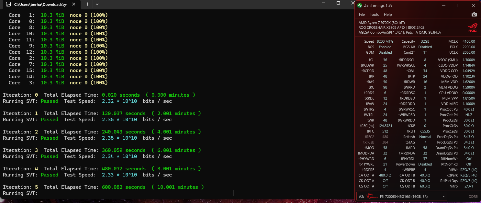481x203 pixels.
Task: Click the Core 12 line in terminal
Action: (58, 52)
